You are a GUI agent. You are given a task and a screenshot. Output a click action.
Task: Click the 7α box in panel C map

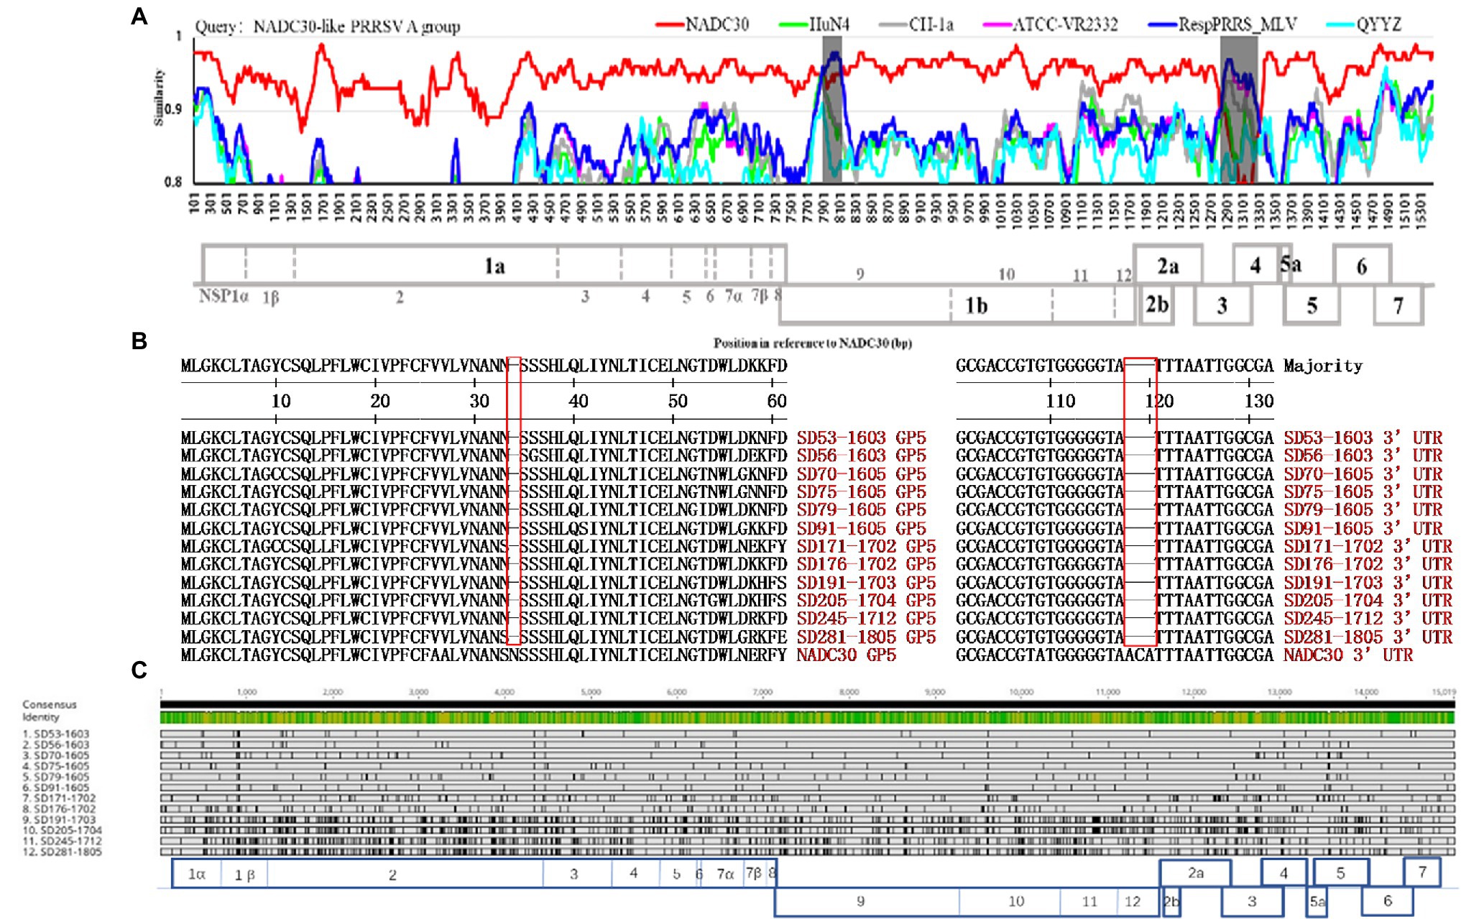coord(724,874)
